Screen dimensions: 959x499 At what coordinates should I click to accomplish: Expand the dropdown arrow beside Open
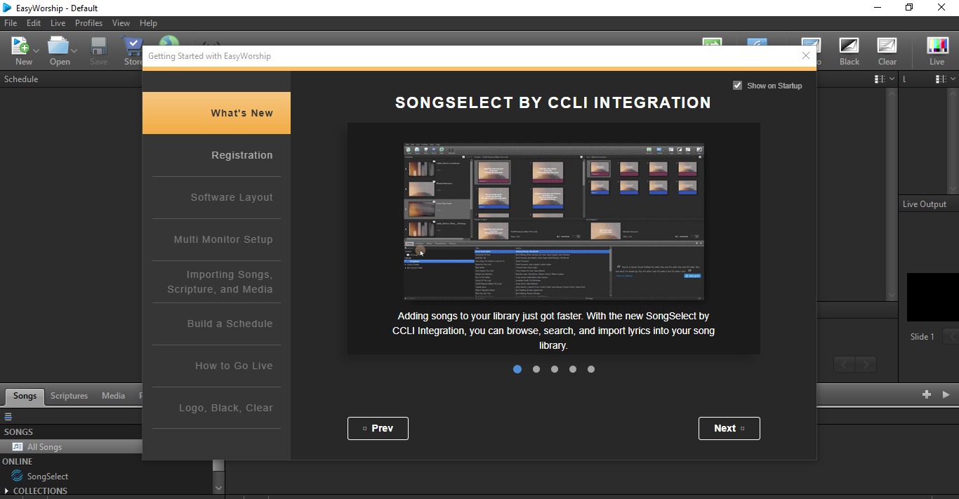click(74, 51)
